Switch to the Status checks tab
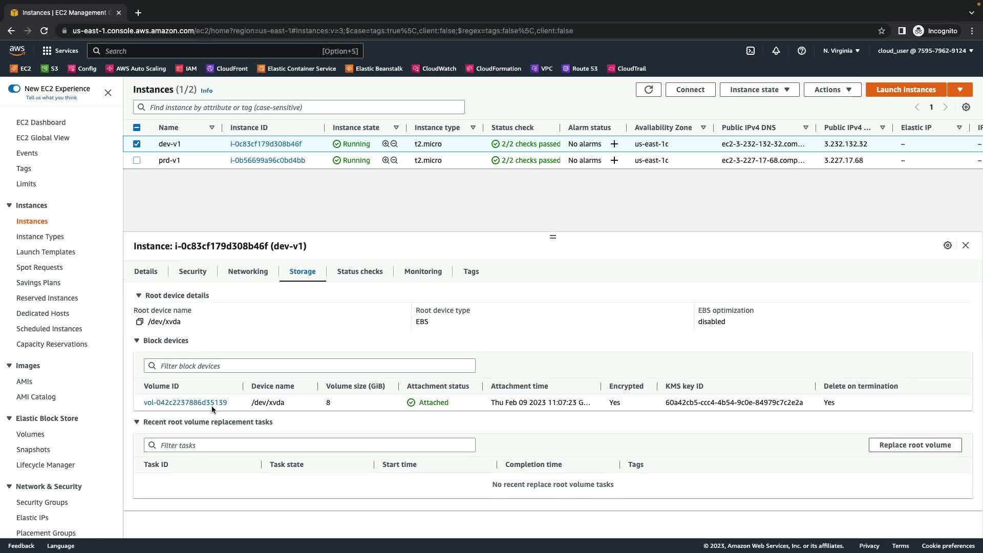The image size is (983, 553). click(359, 271)
